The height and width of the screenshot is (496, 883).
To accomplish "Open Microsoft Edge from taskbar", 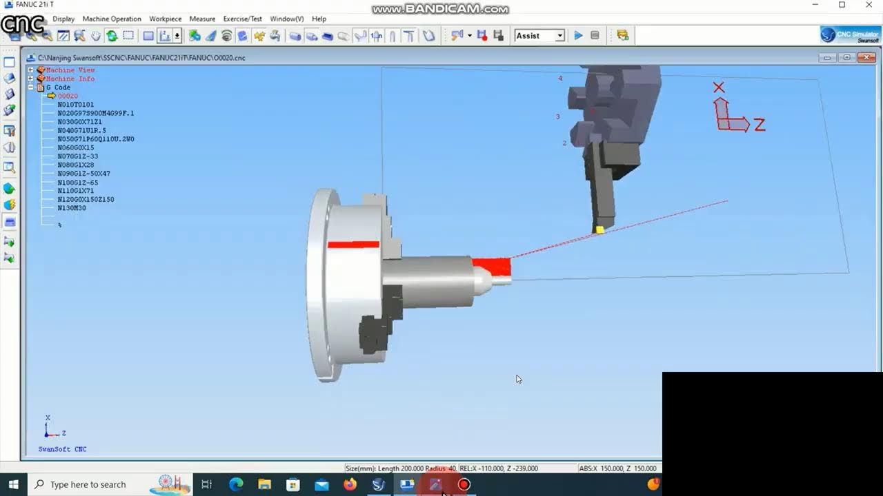I will click(x=236, y=484).
